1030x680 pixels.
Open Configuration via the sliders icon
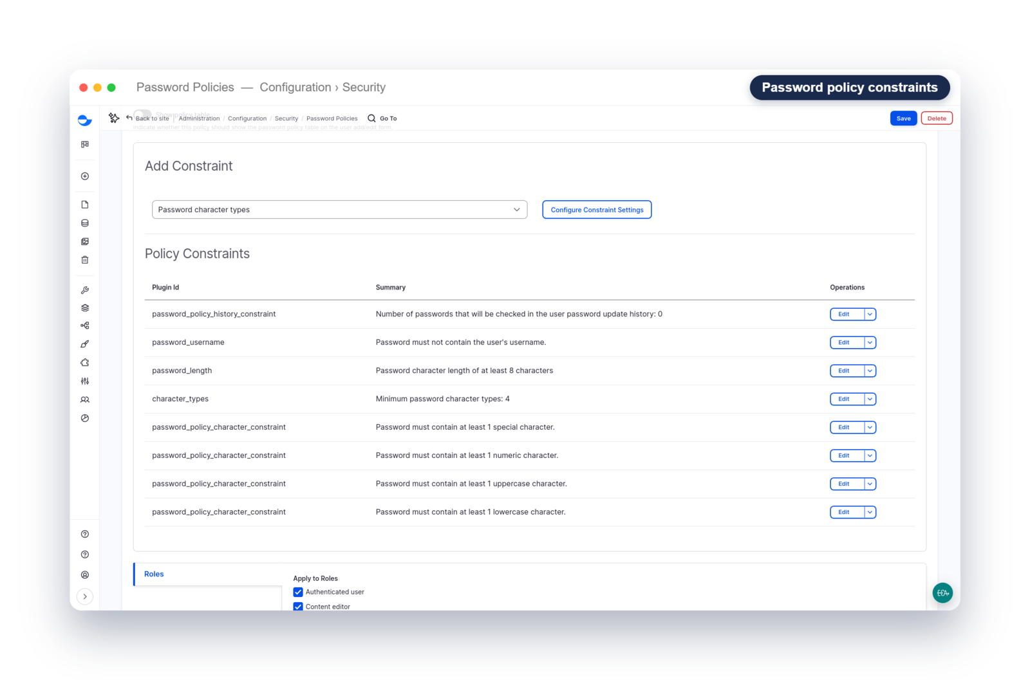click(85, 381)
